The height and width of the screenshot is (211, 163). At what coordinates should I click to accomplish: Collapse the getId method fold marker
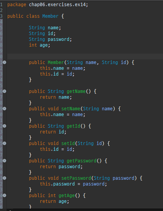point(5,126)
